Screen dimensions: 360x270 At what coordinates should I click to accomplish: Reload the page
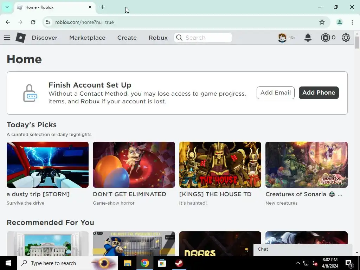[x=33, y=22]
